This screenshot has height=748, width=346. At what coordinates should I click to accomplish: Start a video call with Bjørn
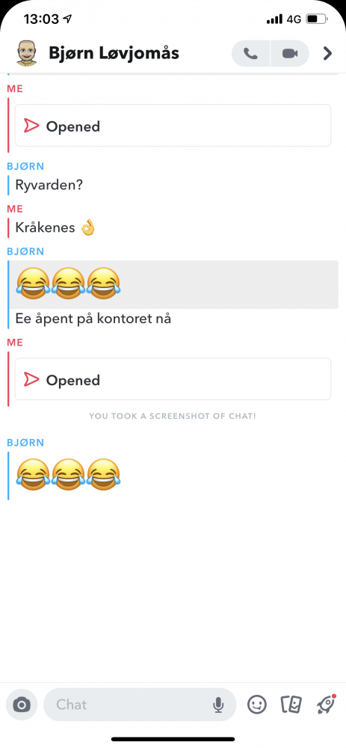pyautogui.click(x=290, y=53)
